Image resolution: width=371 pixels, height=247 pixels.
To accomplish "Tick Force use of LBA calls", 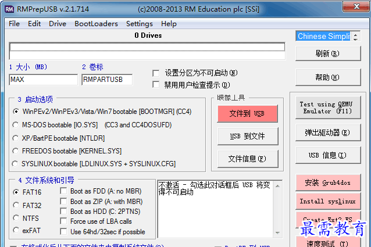I will point(63,221).
